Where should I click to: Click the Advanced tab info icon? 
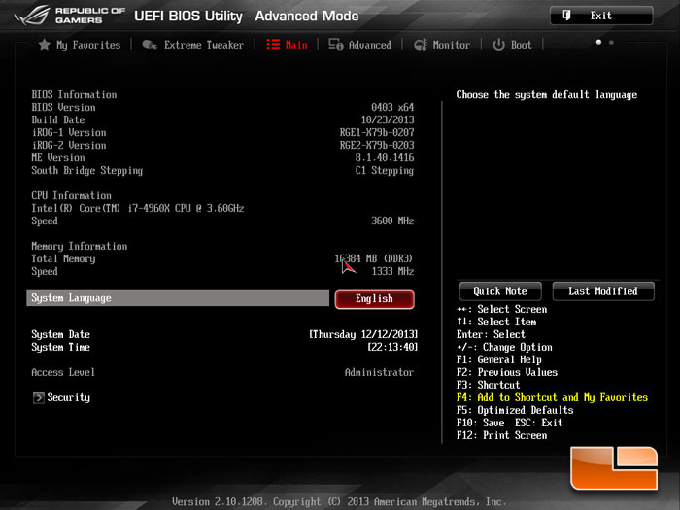pos(336,45)
